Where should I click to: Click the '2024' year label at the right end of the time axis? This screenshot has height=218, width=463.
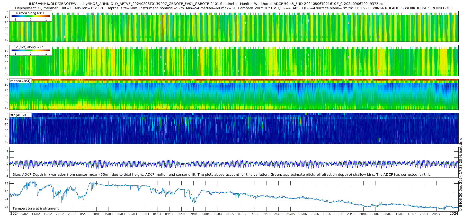[454, 214]
